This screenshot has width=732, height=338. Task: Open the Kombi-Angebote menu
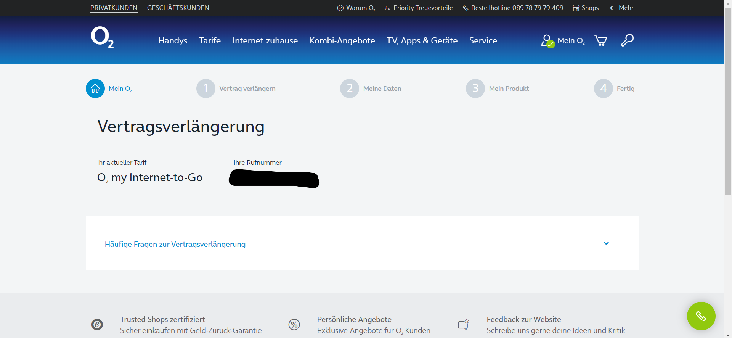coord(342,40)
